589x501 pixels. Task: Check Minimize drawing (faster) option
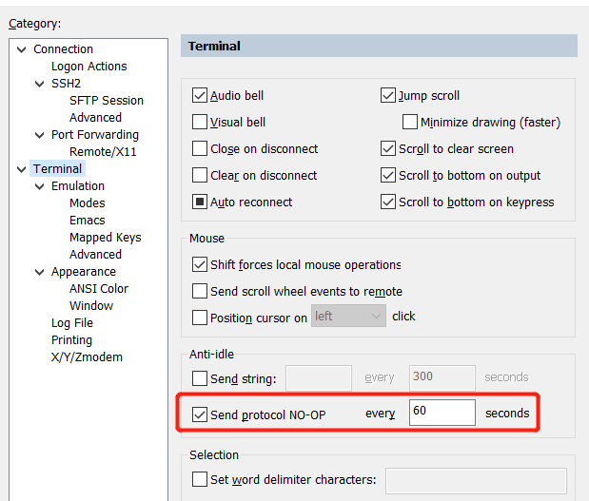click(410, 122)
